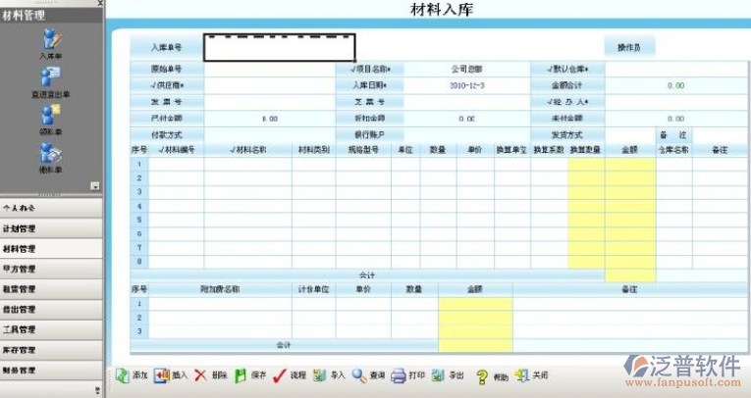
Task: Expand the icon list dropdown arrow in the sidebar
Action: (95, 186)
